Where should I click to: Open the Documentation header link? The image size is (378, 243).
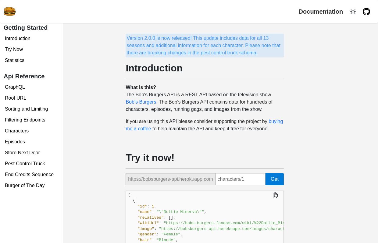tap(321, 12)
